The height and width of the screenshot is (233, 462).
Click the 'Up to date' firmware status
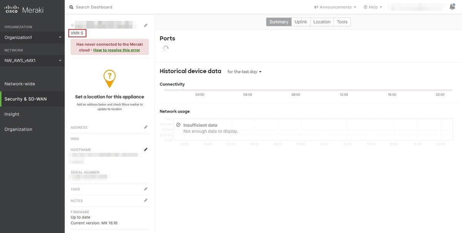click(80, 217)
